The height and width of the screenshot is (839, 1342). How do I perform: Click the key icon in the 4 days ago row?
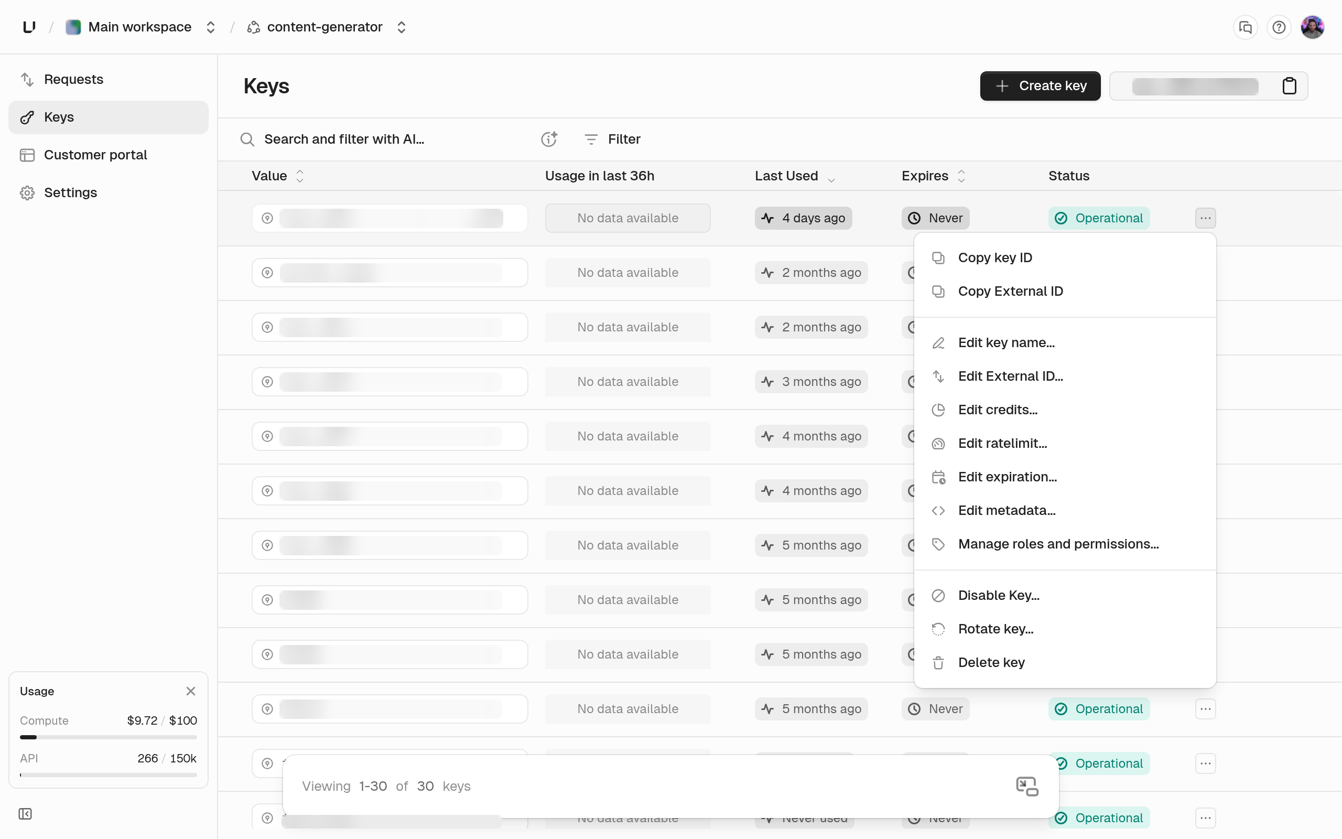pos(267,218)
